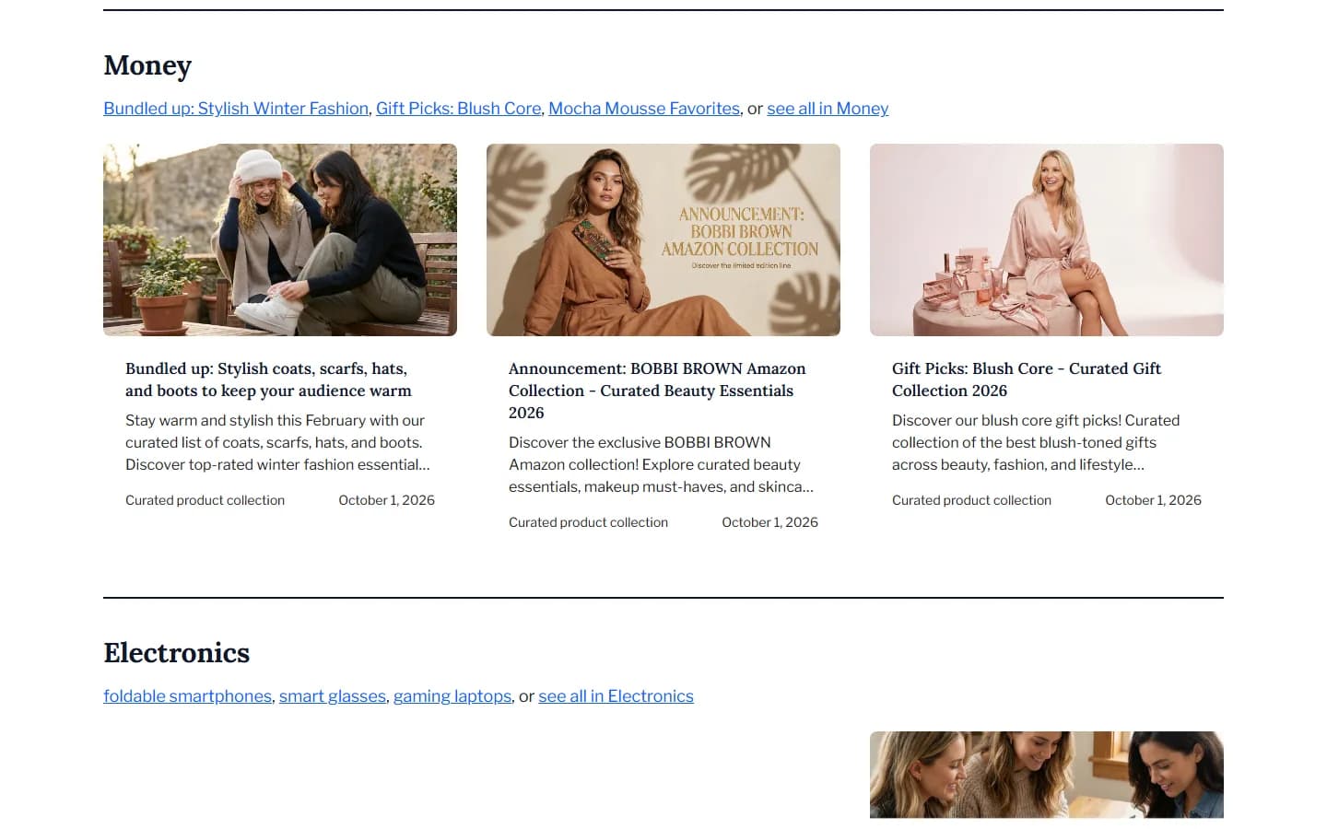Open the winter fashion article thumbnail

coord(280,239)
